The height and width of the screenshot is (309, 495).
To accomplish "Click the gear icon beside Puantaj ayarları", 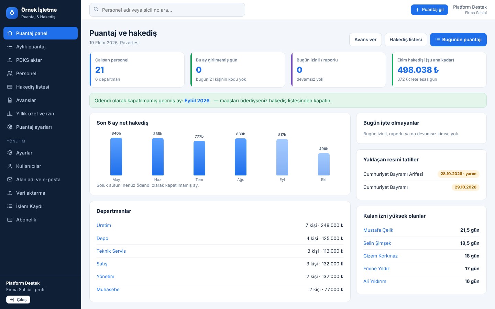I will coord(10,127).
